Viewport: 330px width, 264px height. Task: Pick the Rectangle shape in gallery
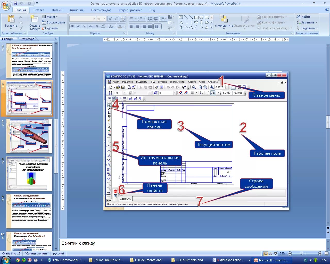pos(196,17)
